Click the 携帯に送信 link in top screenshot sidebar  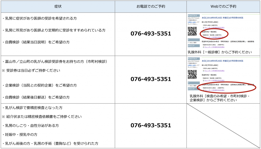191,22
